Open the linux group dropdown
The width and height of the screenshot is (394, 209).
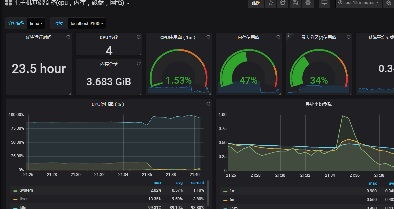(x=36, y=23)
